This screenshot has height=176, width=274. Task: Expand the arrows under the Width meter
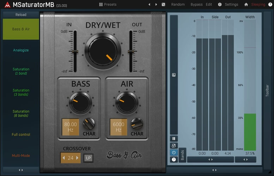(245, 159)
